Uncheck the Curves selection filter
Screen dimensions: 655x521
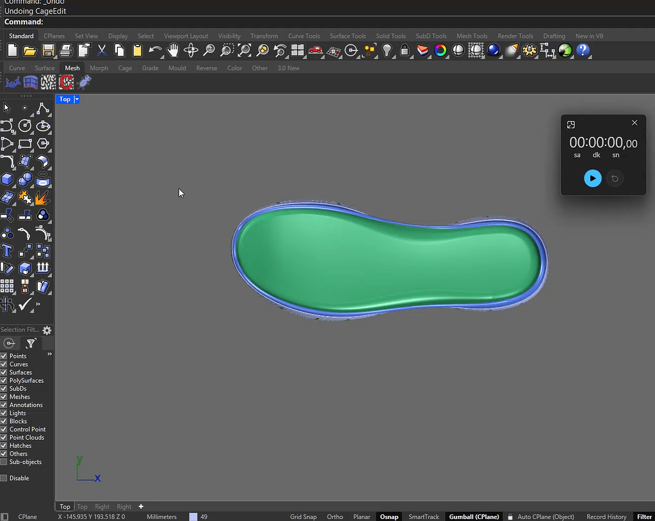click(4, 364)
